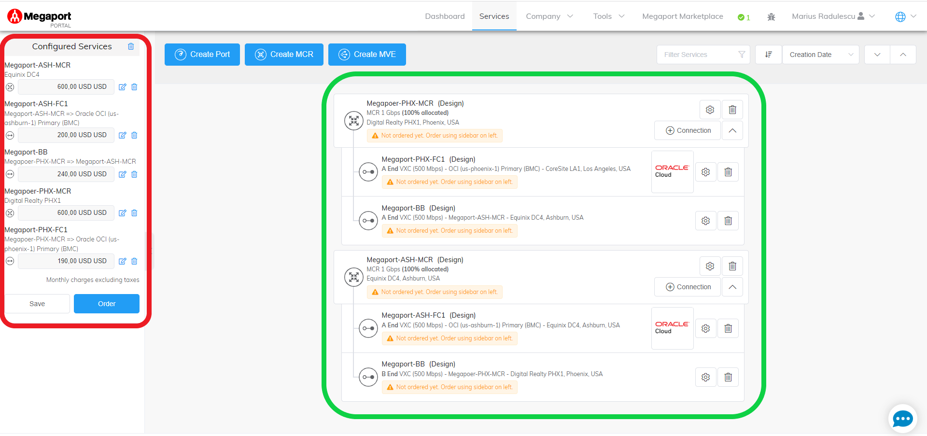927x436 pixels.
Task: Add Connection to Megaport-ASH-MCR
Action: [x=688, y=287]
